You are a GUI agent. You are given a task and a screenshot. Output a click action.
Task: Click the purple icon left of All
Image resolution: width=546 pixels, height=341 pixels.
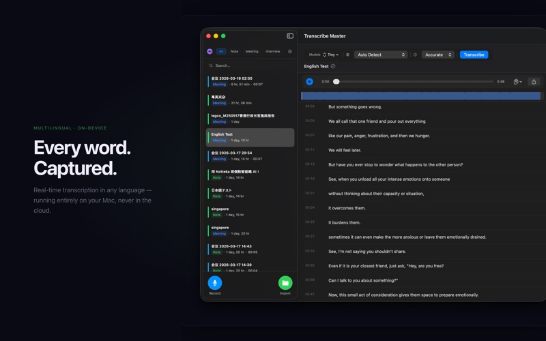click(210, 52)
